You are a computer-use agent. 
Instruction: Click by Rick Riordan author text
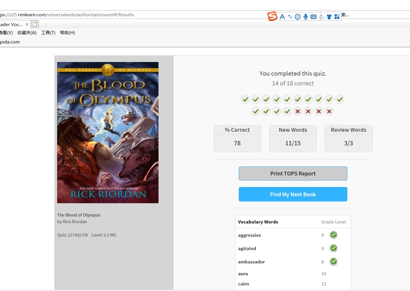72,222
